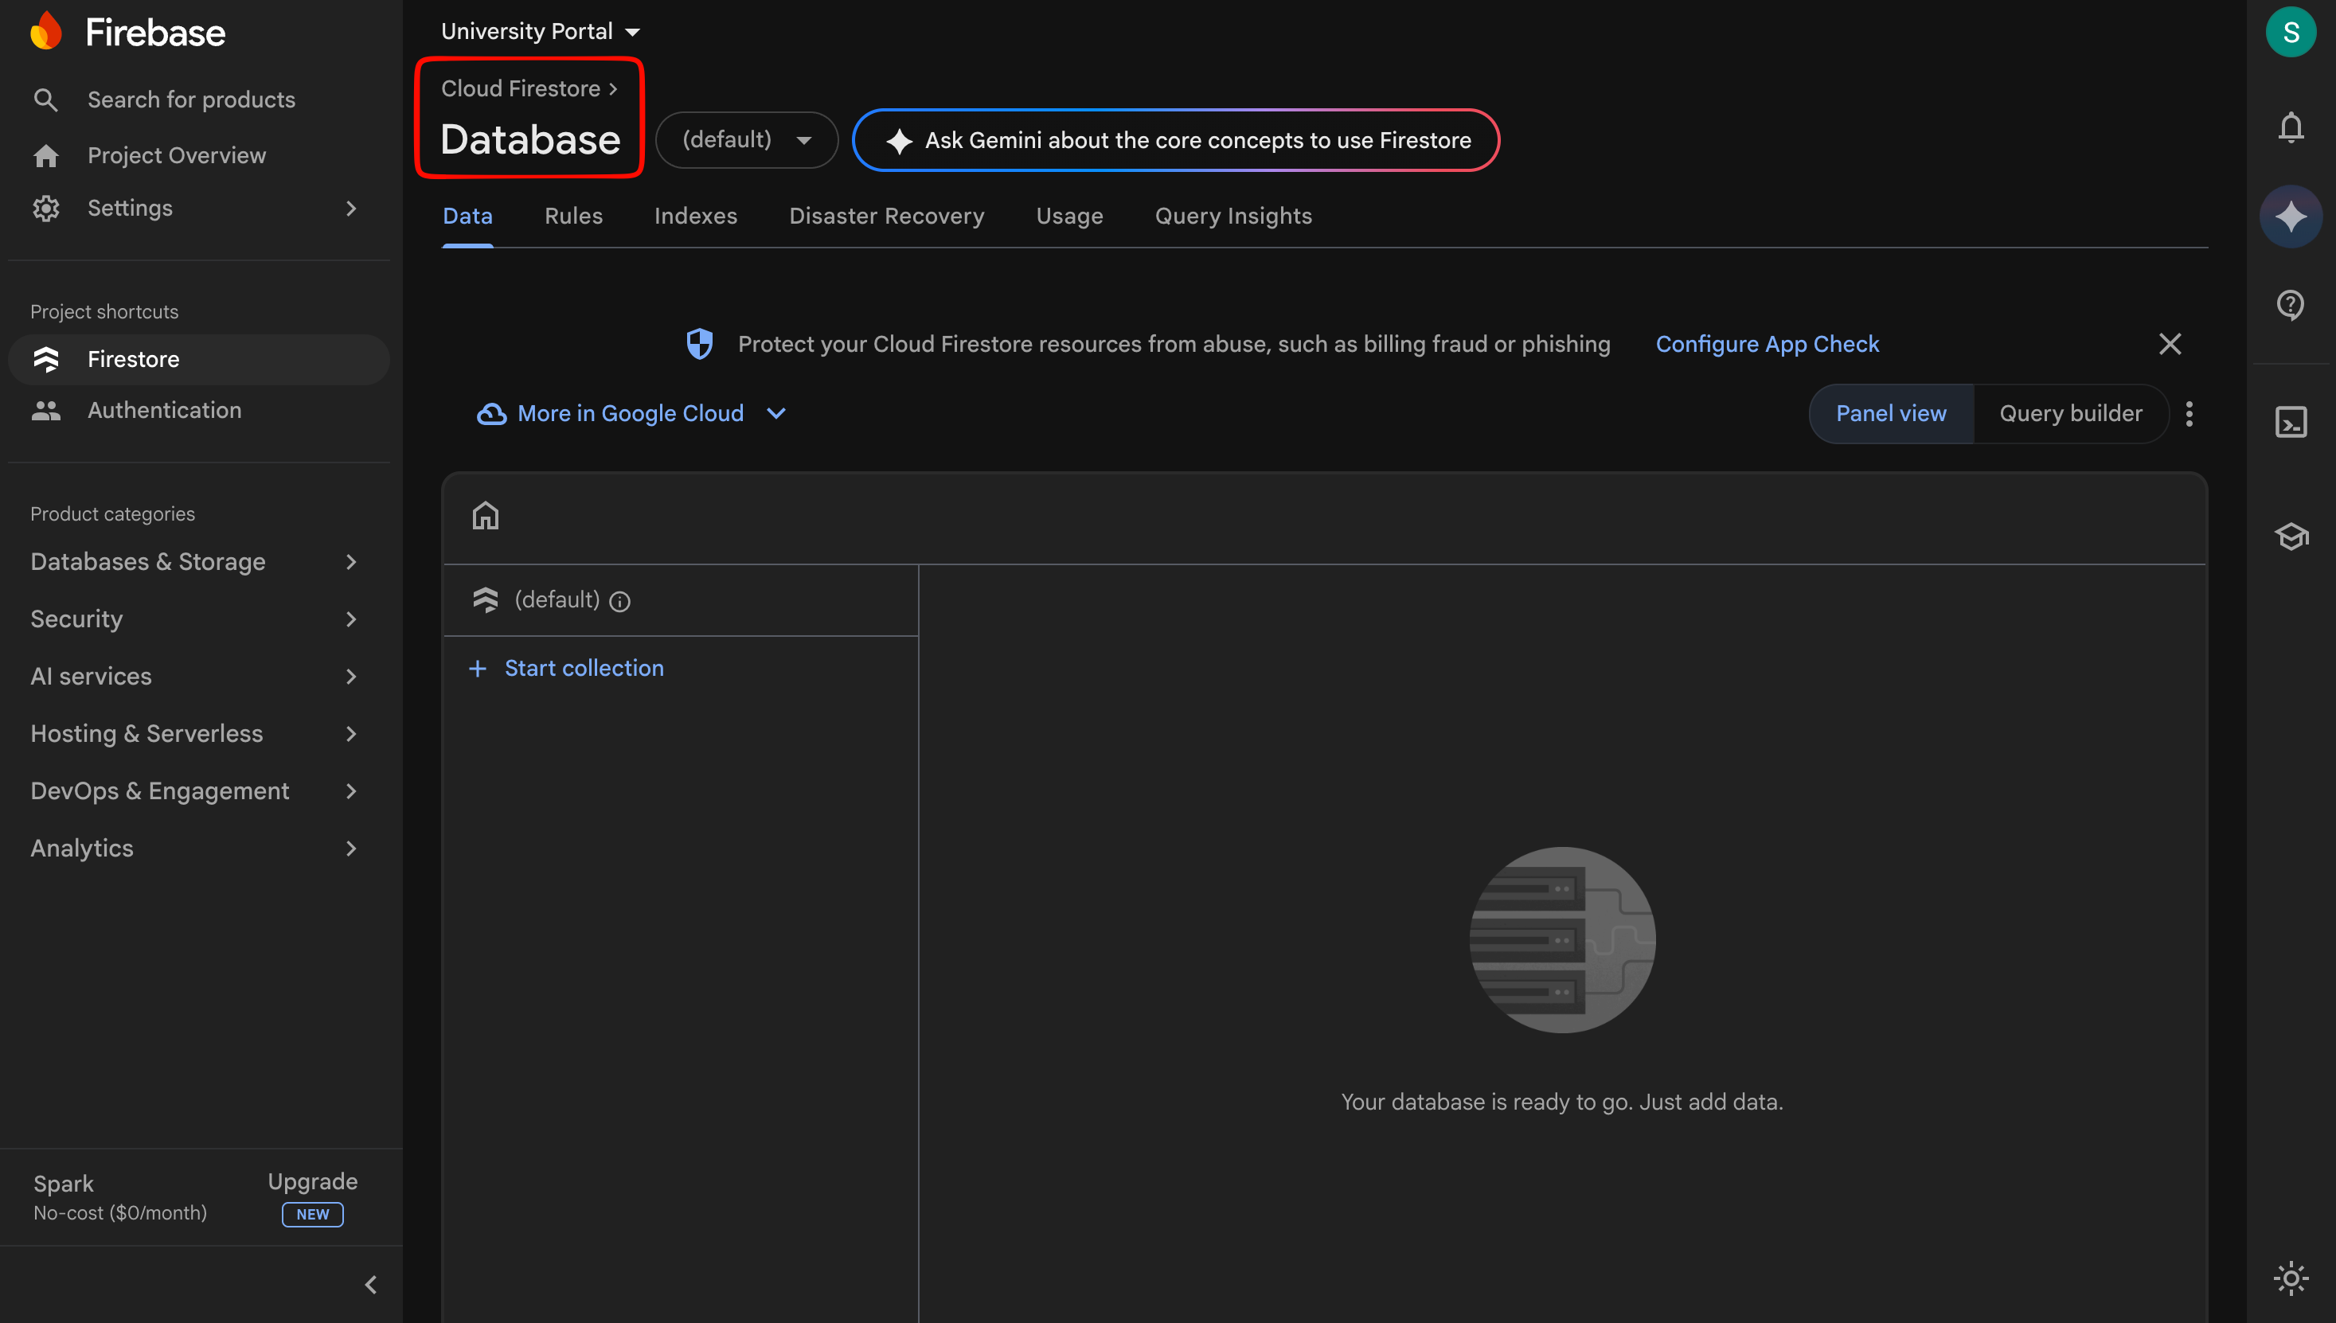Click Cloud Firestore breadcrumb link
The height and width of the screenshot is (1323, 2336).
[x=521, y=89]
